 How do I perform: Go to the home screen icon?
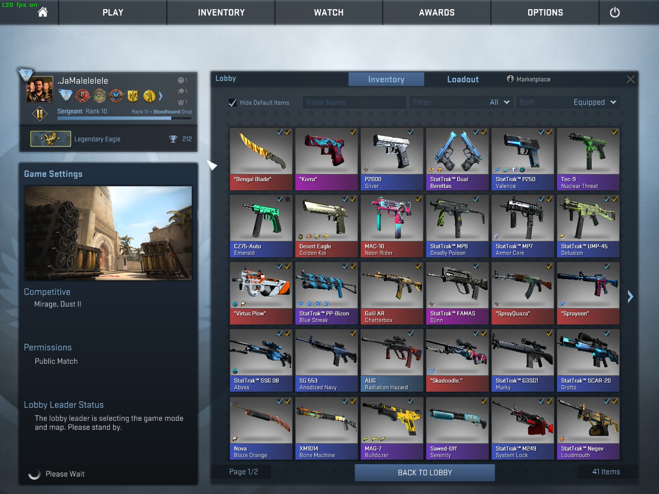pos(43,12)
